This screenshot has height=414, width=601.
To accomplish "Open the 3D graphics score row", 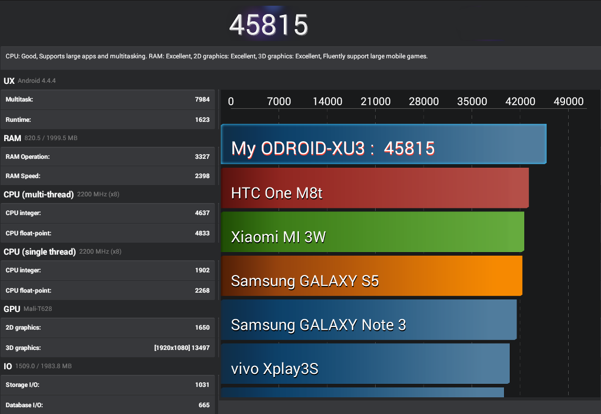I will pyautogui.click(x=107, y=348).
